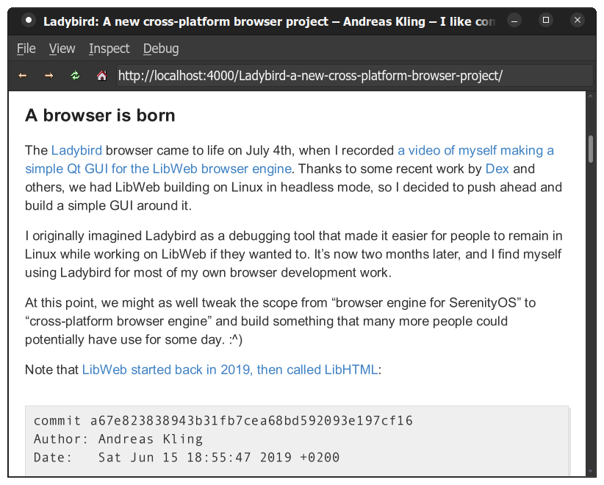
Task: Click the Ladybird window title icon
Action: 27,21
